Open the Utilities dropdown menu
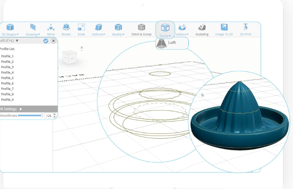Image resolution: width=293 pixels, height=189 pixels. click(x=182, y=30)
